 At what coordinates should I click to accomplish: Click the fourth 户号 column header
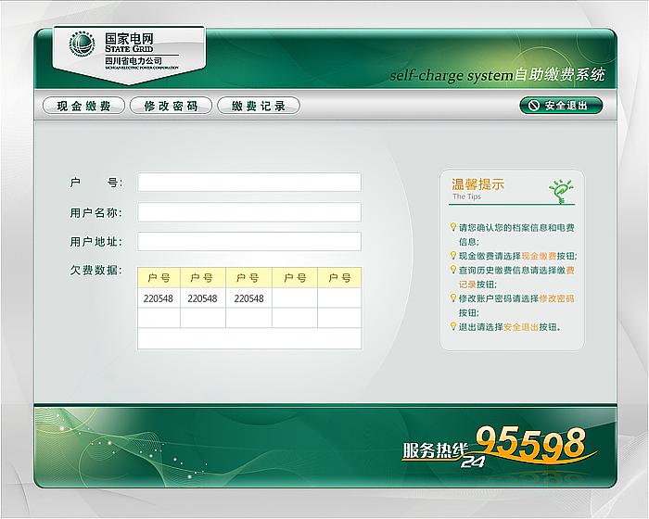[295, 278]
